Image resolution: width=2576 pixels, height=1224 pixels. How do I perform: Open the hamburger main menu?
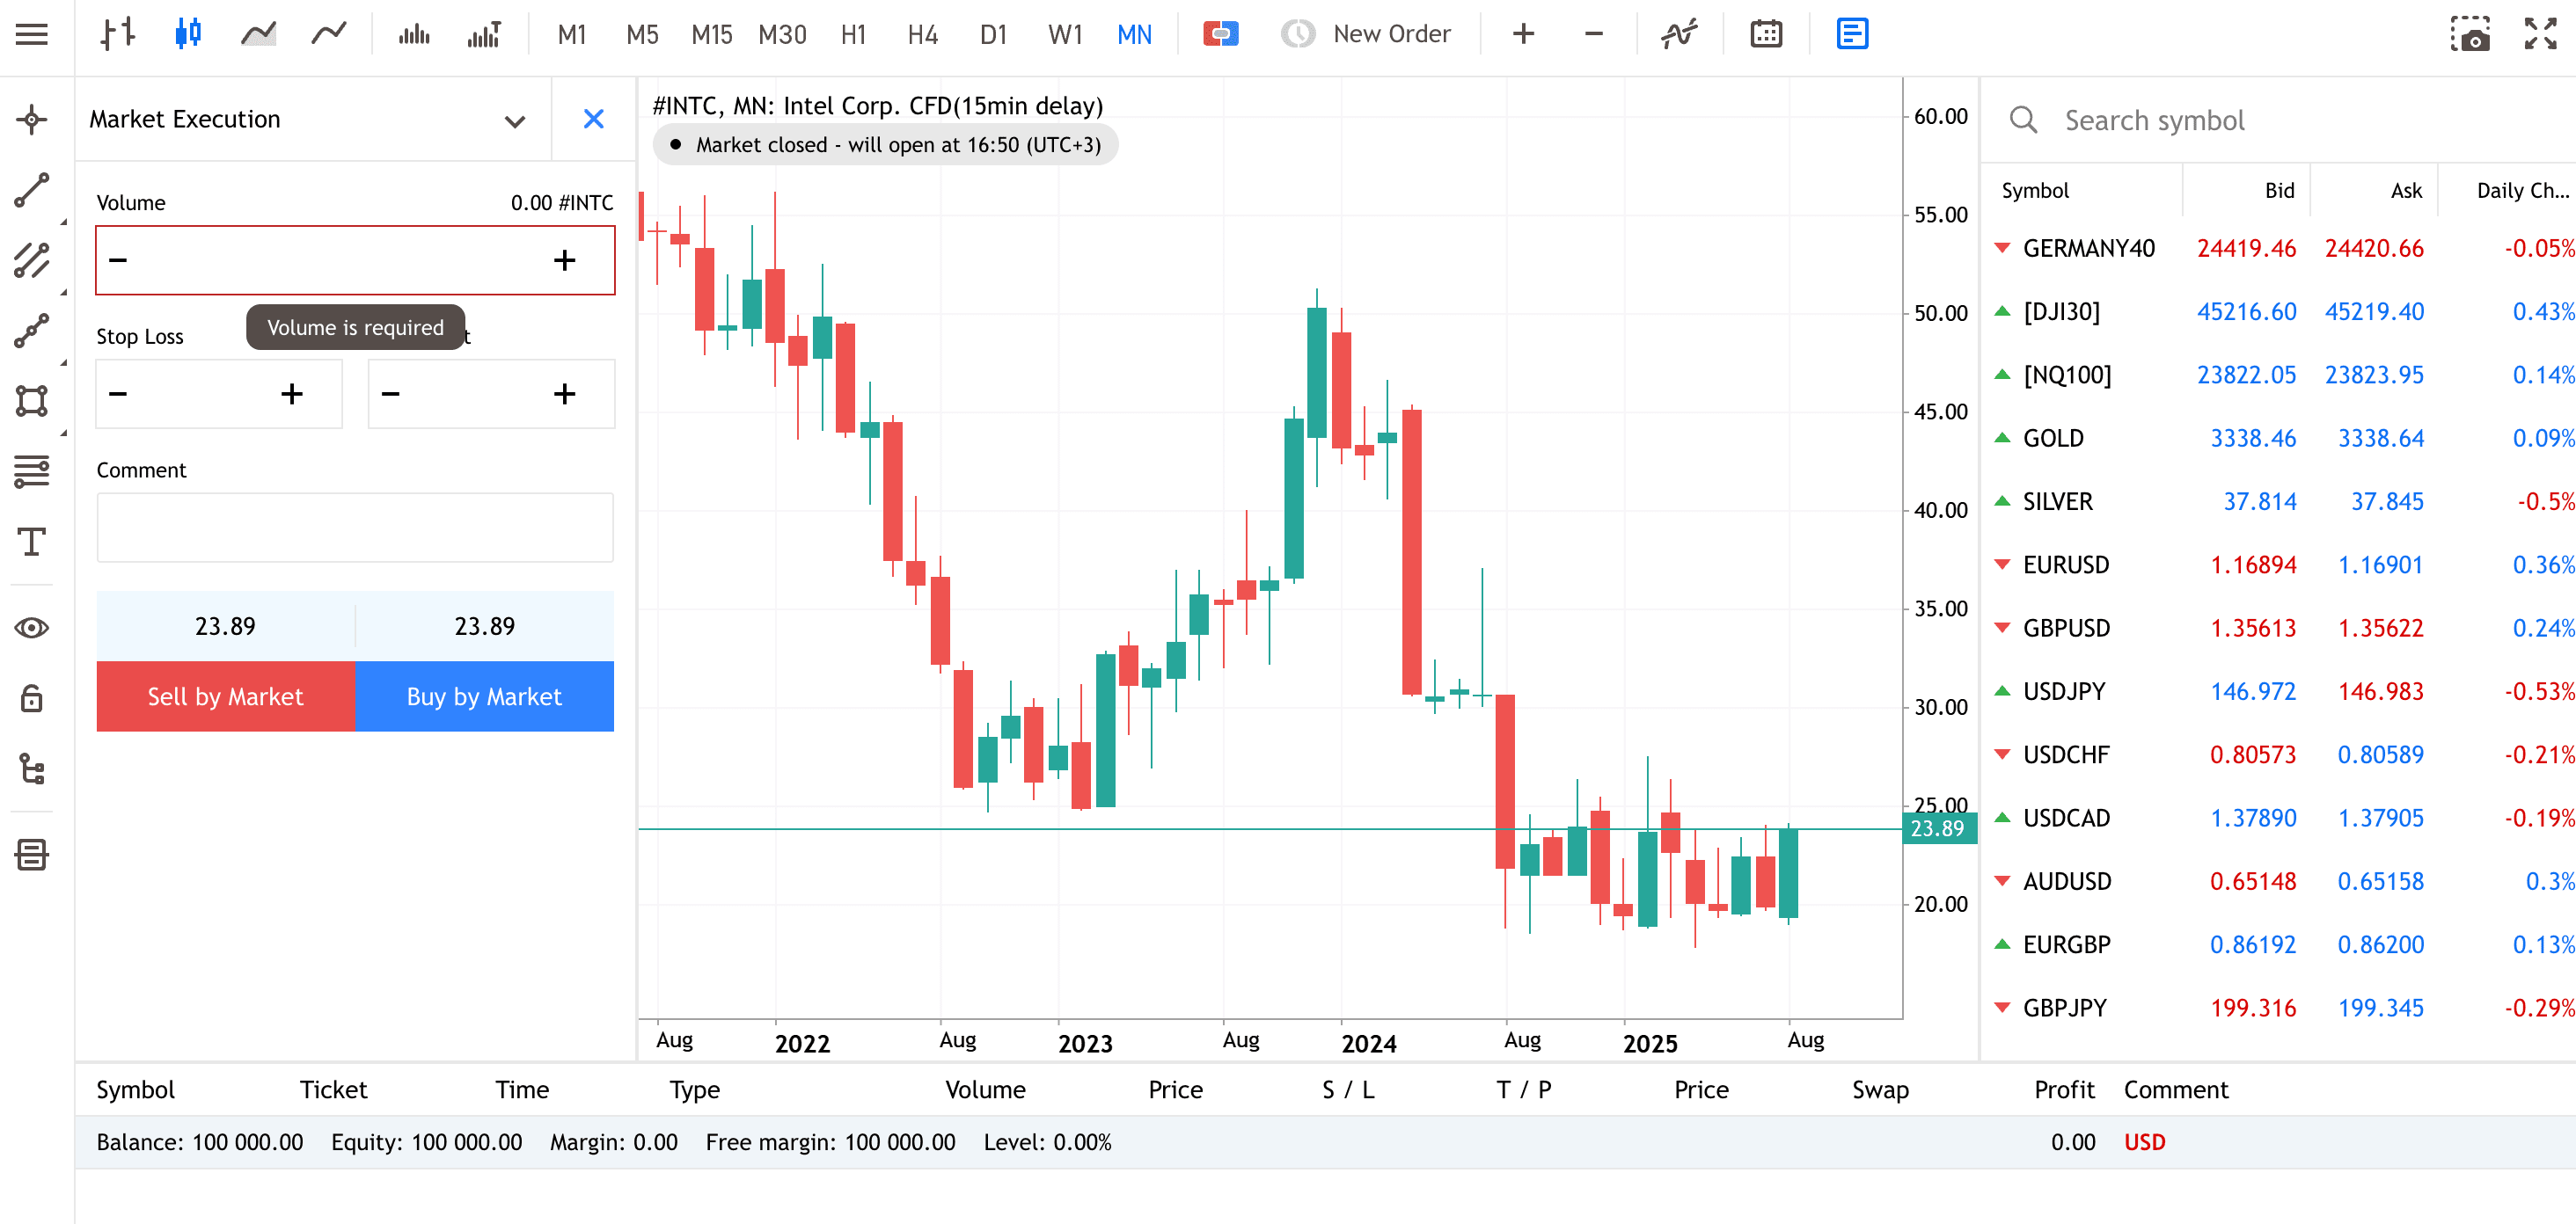pyautogui.click(x=32, y=34)
